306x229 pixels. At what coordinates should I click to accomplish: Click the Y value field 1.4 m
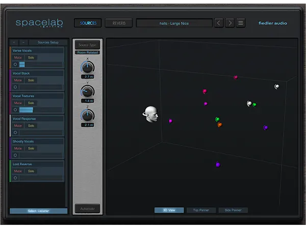click(x=87, y=101)
